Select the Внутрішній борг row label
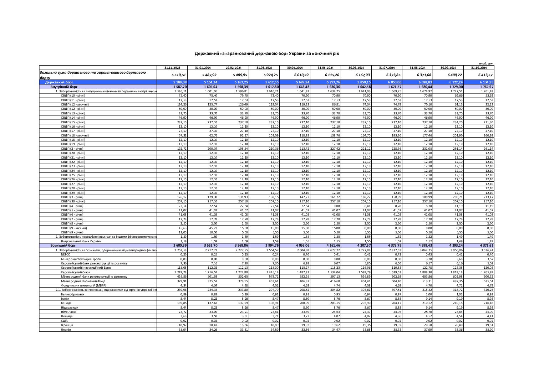 64,87
